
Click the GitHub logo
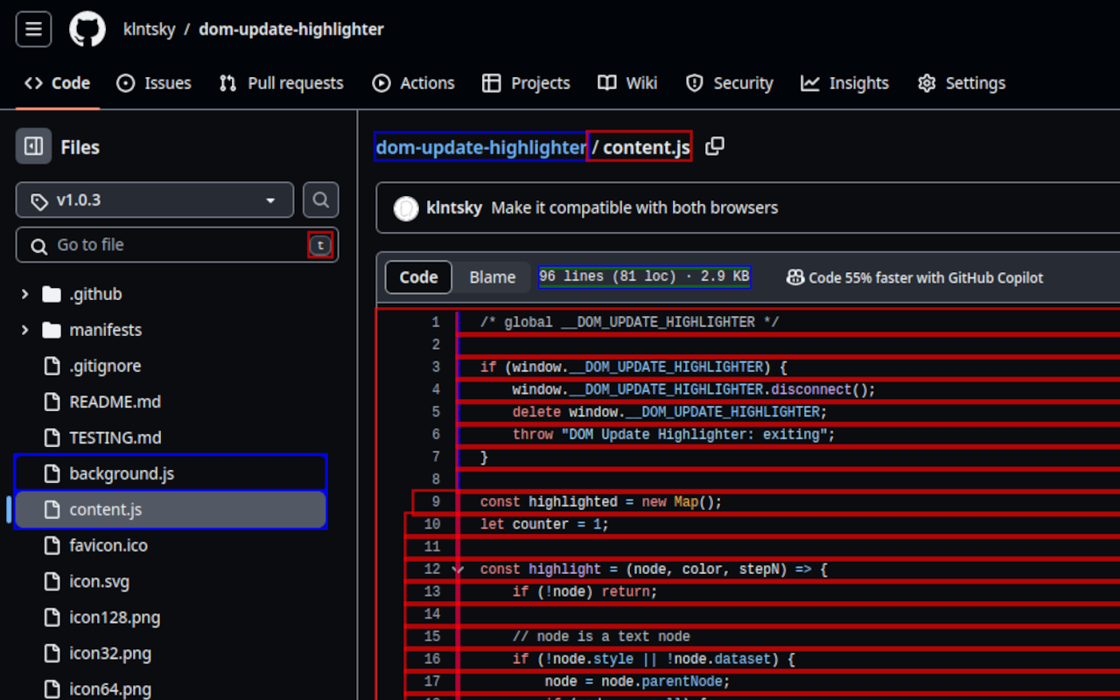[x=86, y=28]
